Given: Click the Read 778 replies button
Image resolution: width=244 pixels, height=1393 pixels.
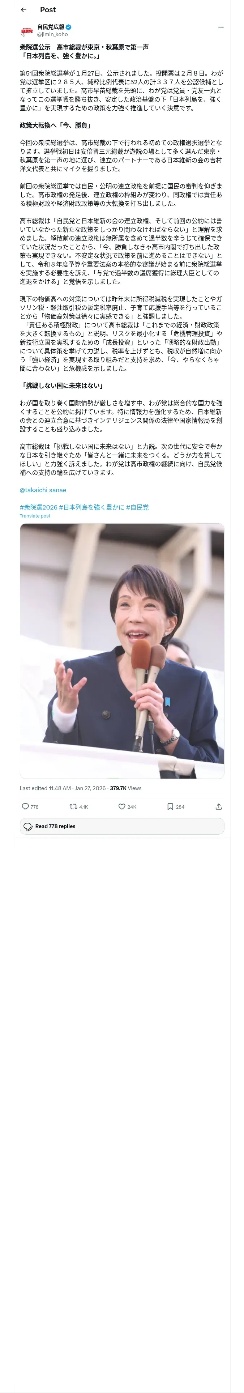Looking at the screenshot, I should click(122, 826).
